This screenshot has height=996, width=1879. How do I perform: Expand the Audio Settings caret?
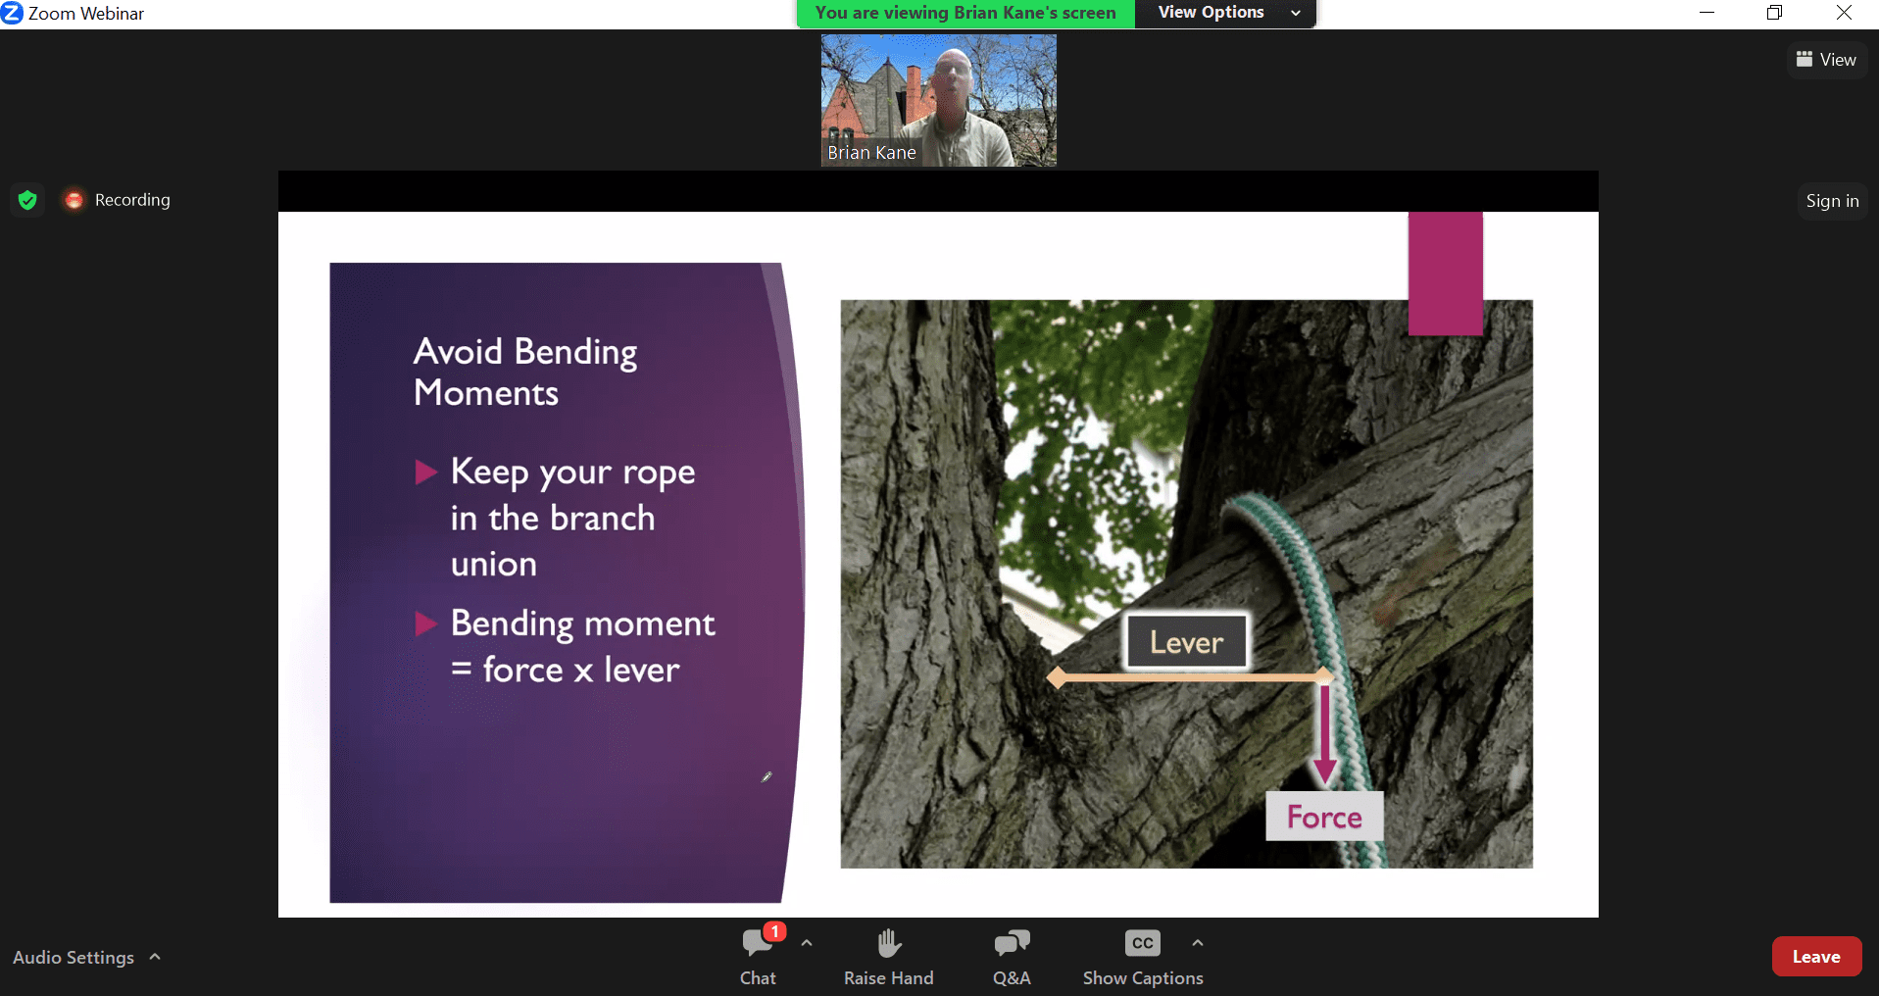coord(155,956)
